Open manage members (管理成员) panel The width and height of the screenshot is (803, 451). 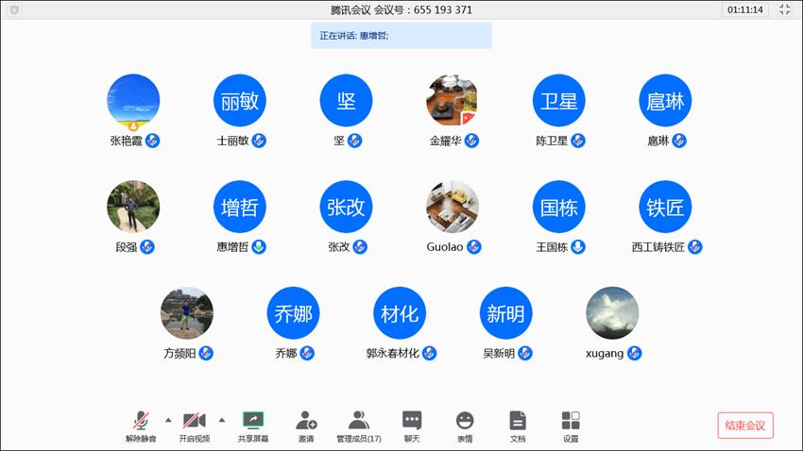tap(359, 421)
